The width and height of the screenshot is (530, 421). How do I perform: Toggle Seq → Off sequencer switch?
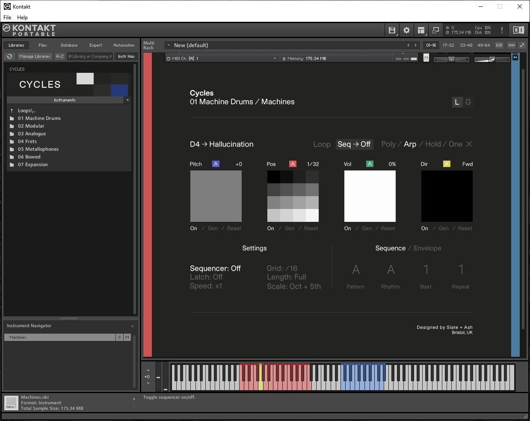click(x=354, y=144)
